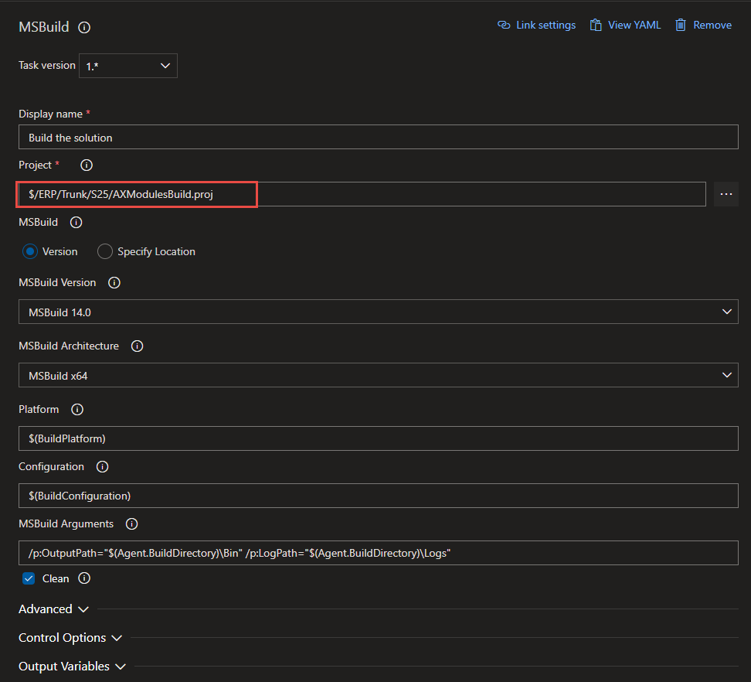Browse for project with ellipsis button

[x=726, y=194]
